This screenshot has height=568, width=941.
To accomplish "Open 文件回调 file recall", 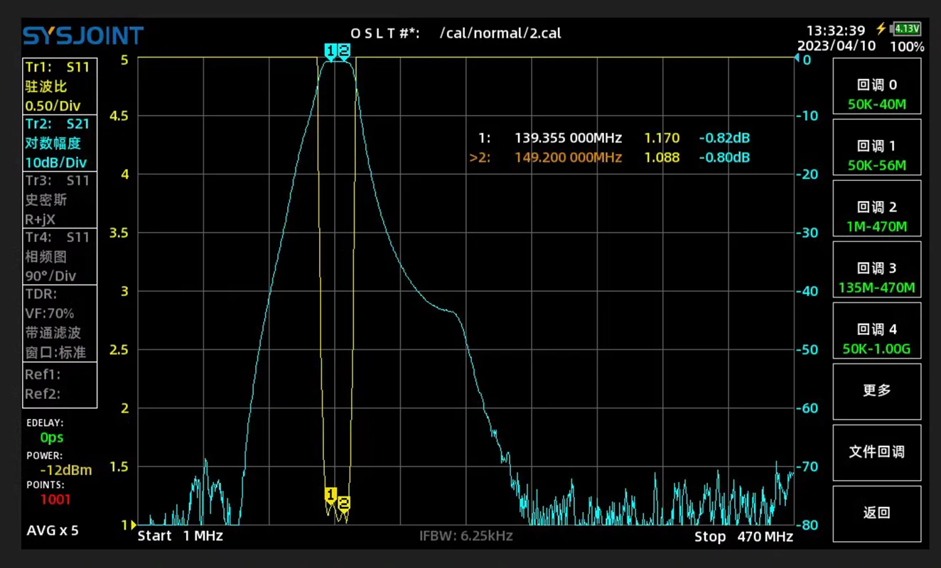I will pyautogui.click(x=876, y=452).
